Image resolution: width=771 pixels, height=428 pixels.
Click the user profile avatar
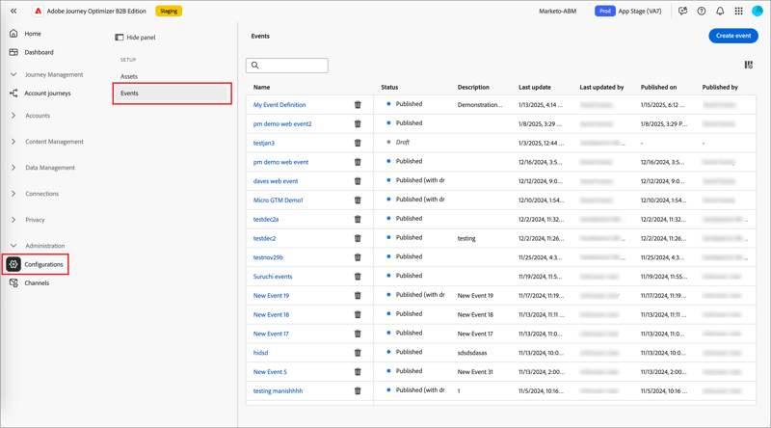tap(758, 11)
